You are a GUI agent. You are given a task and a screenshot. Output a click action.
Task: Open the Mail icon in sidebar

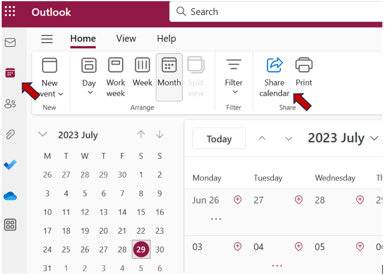pos(10,42)
